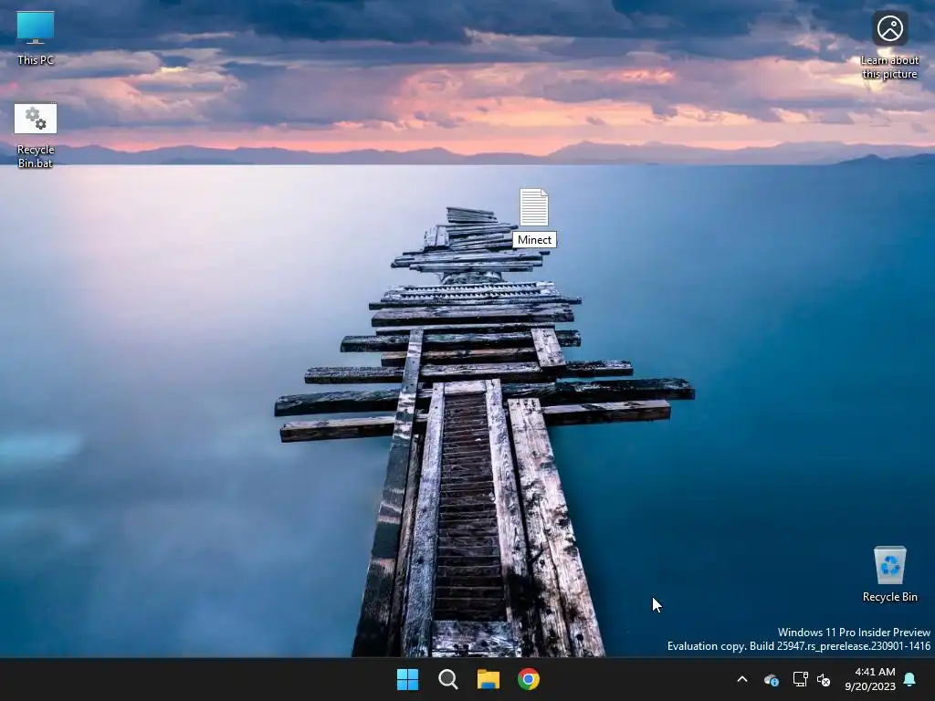Click the Learn about this picture label

pyautogui.click(x=889, y=67)
